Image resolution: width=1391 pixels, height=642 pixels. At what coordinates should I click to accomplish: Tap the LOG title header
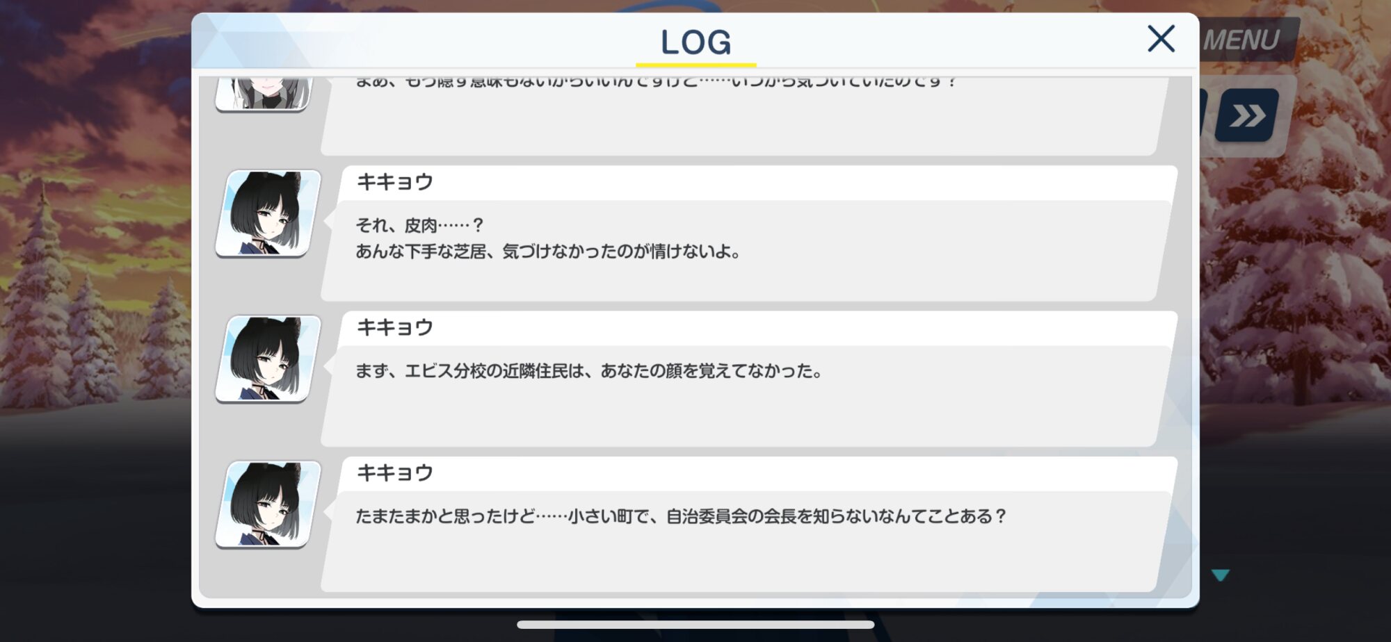[695, 42]
